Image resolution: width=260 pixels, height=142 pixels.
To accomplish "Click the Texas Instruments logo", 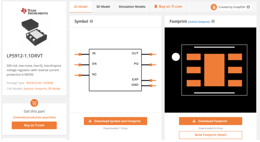I will [x=34, y=11].
